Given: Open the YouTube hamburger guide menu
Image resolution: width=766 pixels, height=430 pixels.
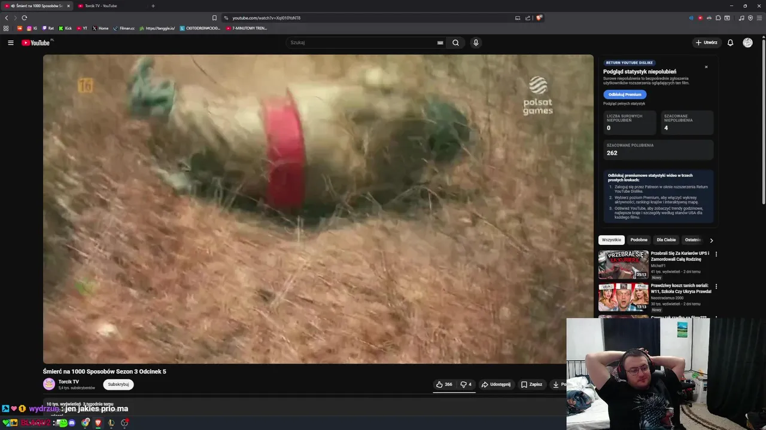Looking at the screenshot, I should click(10, 42).
